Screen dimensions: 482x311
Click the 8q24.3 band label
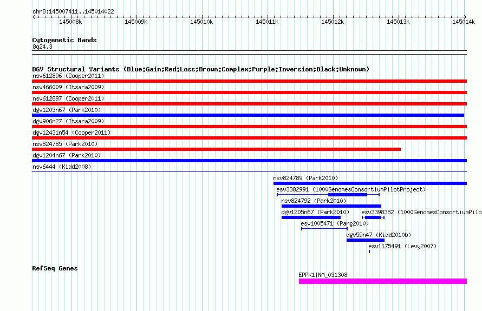pyautogui.click(x=42, y=47)
